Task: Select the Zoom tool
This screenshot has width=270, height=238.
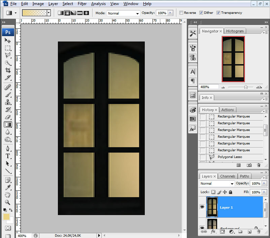Action: pyautogui.click(x=8, y=202)
